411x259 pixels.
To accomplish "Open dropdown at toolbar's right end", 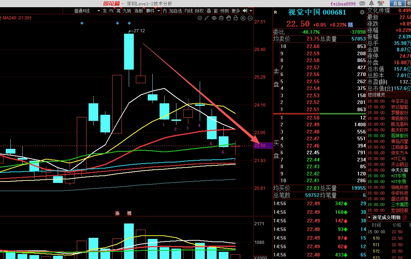I will [x=251, y=11].
